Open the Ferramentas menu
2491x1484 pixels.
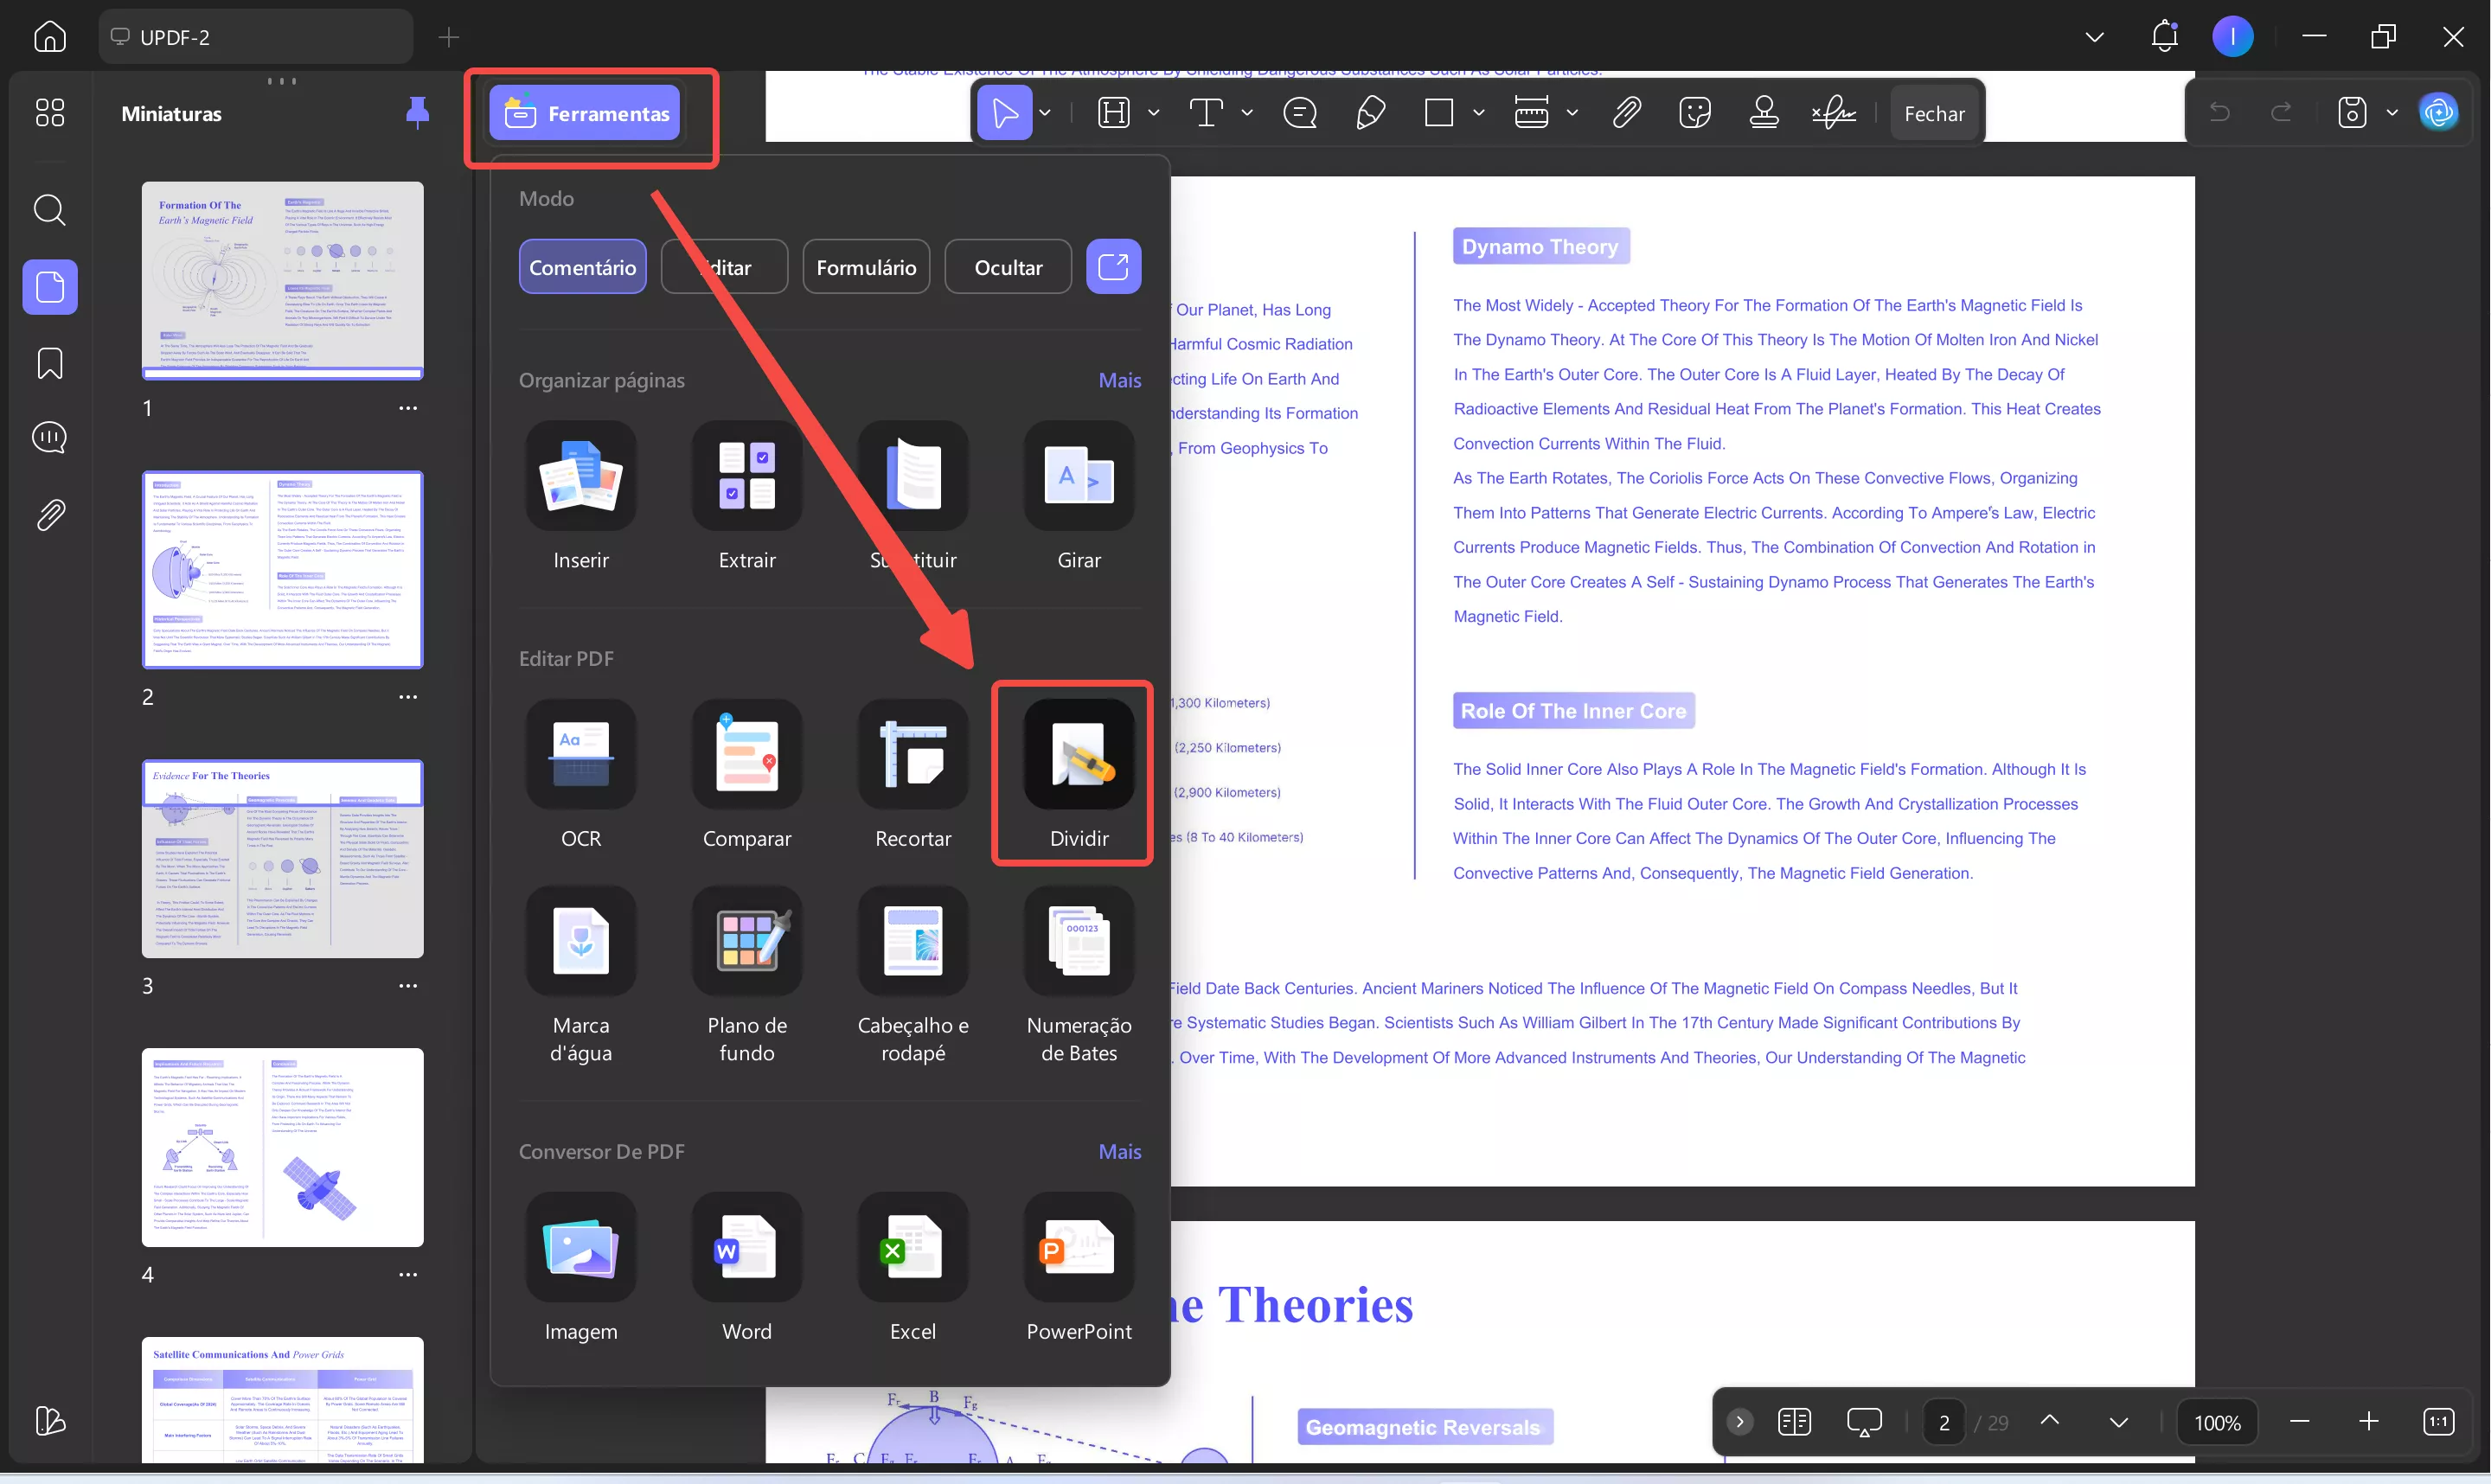[x=586, y=113]
